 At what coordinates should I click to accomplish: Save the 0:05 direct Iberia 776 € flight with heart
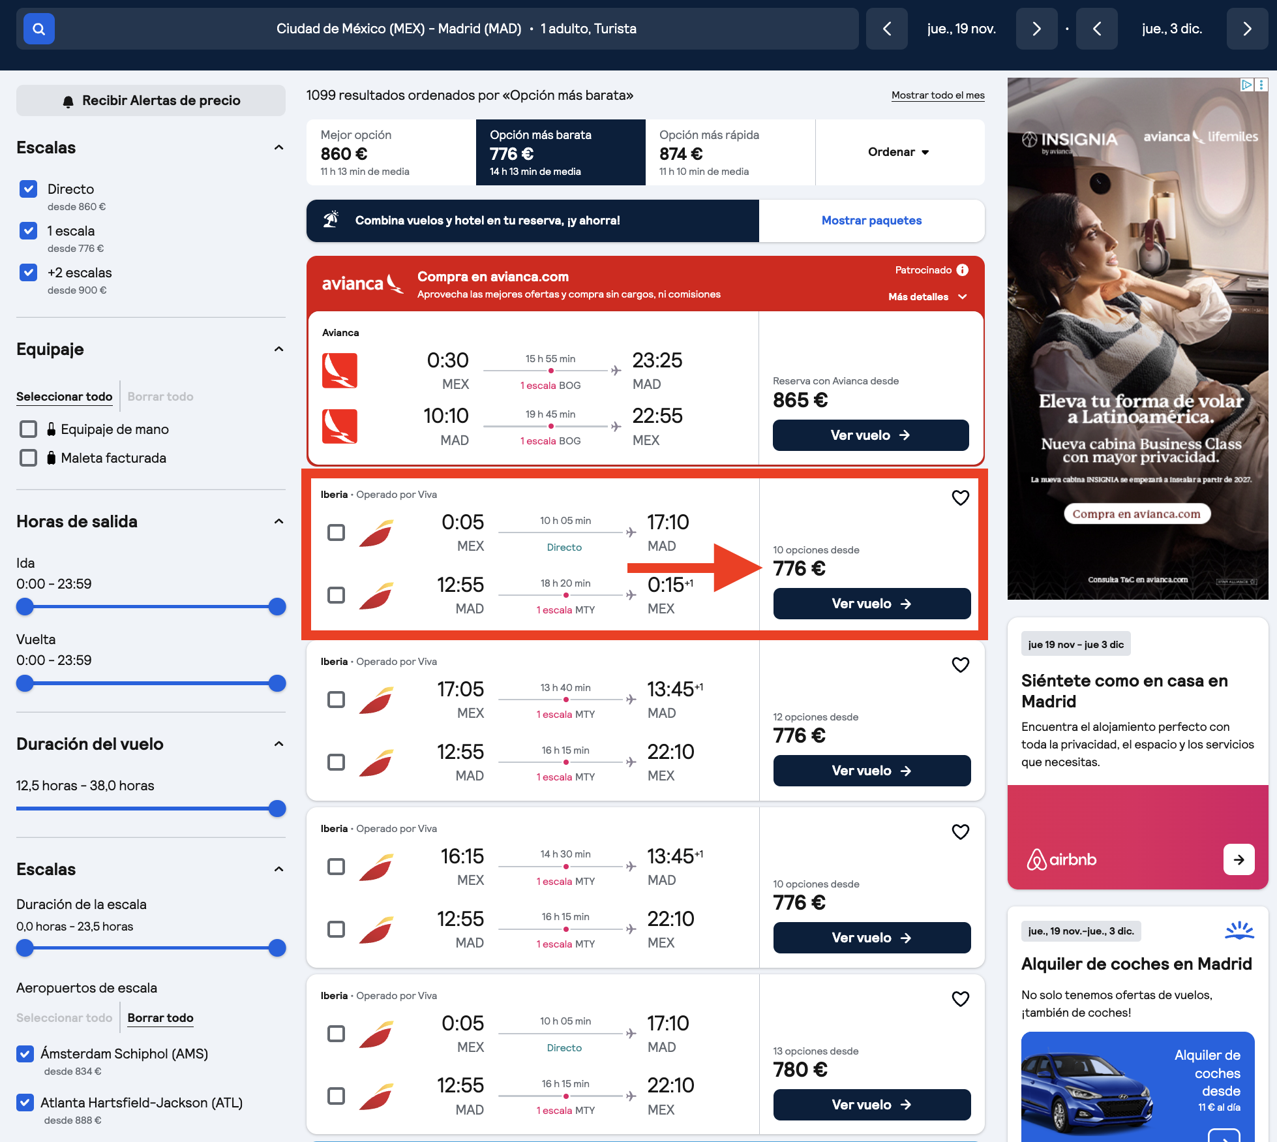(x=960, y=498)
